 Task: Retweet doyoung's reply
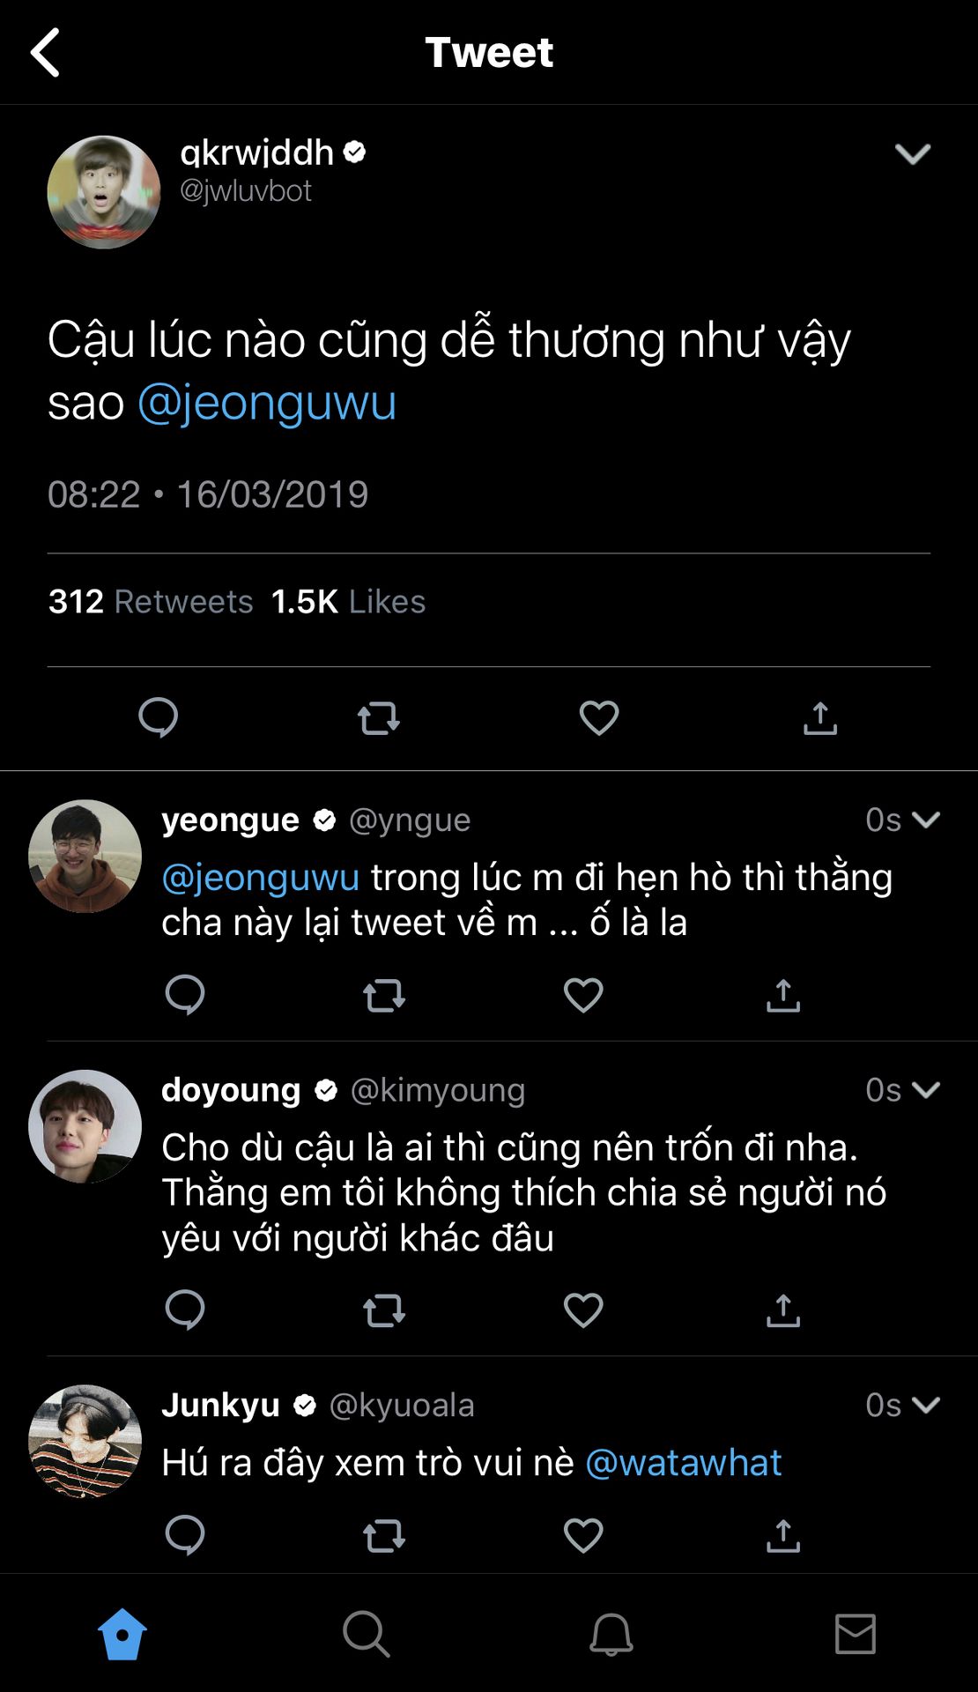tap(384, 1310)
